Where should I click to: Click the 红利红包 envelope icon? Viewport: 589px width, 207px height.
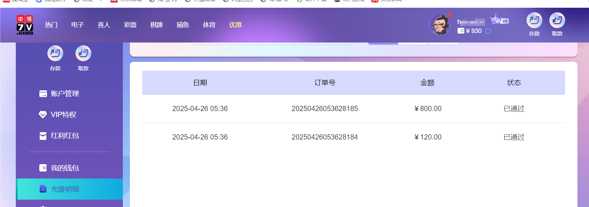43,136
